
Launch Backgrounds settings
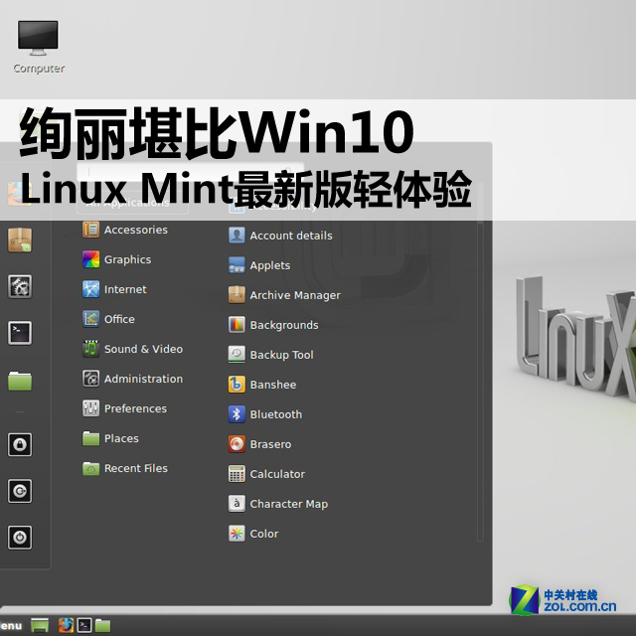coord(274,325)
